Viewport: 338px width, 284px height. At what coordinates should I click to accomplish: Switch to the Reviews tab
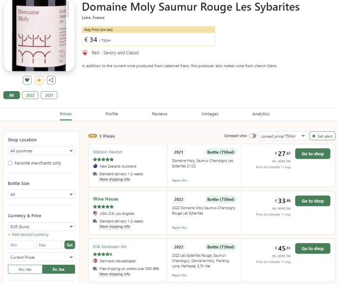tap(160, 114)
